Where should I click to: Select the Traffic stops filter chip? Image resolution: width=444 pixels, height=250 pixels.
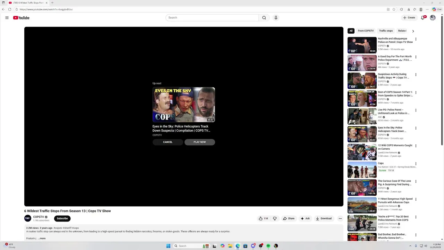(386, 31)
